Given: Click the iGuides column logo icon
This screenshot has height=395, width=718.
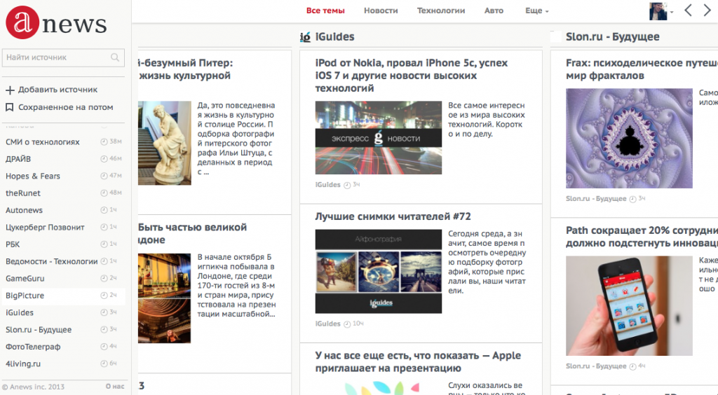Looking at the screenshot, I should click(x=306, y=37).
